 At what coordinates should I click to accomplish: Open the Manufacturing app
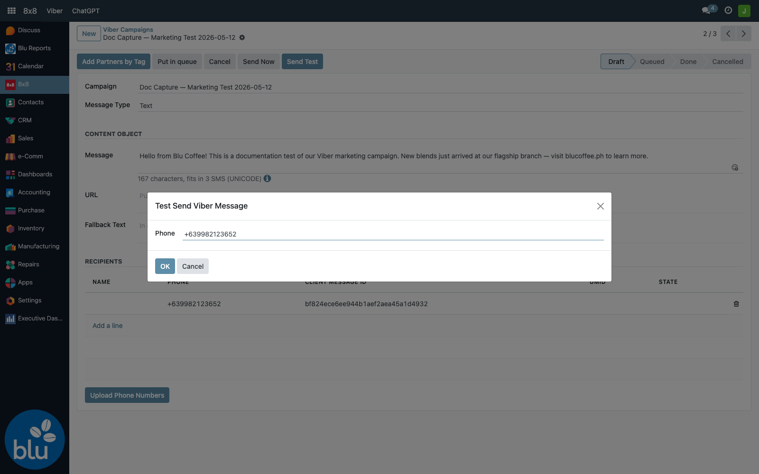coord(35,246)
